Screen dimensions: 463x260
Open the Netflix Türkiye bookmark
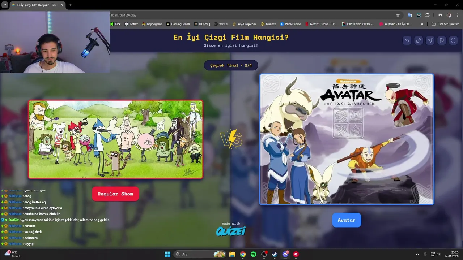[x=320, y=24]
